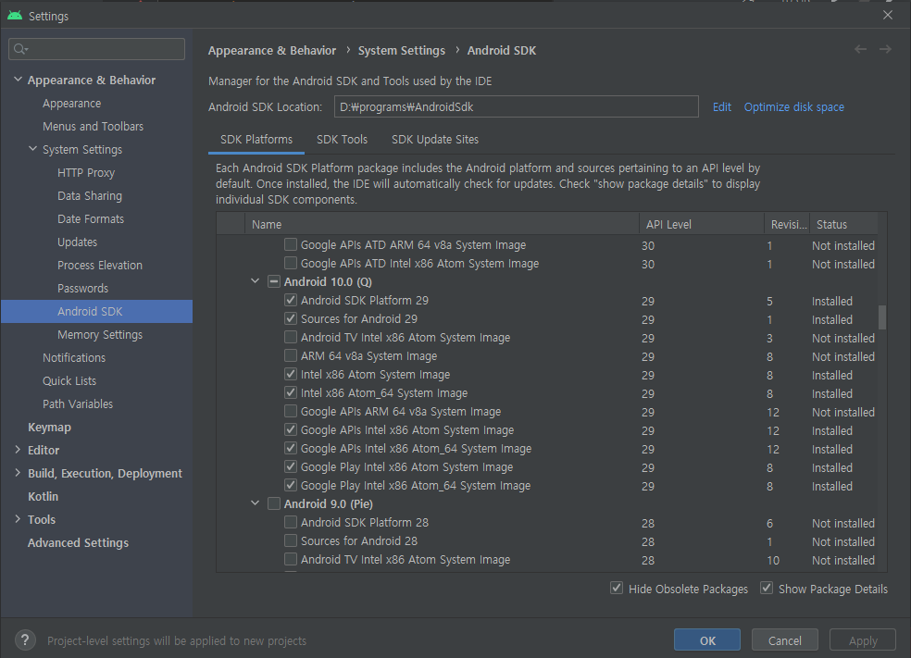Viewport: 911px width, 658px height.
Task: Disable Show Package Details
Action: [x=767, y=589]
